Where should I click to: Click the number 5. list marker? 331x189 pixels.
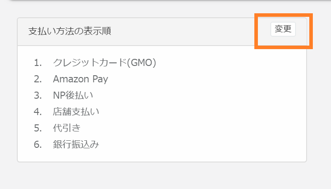point(38,128)
